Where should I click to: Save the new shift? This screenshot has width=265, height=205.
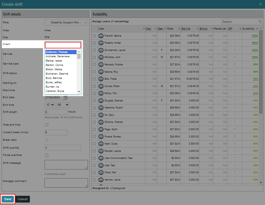pyautogui.click(x=8, y=199)
